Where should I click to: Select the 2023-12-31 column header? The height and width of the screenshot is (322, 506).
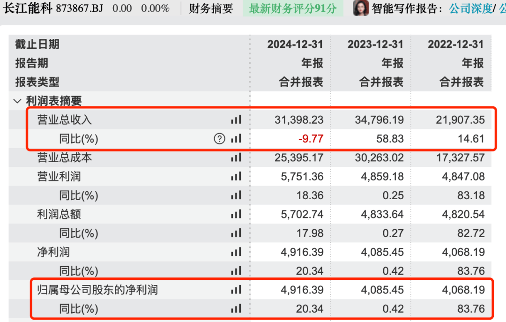(375, 45)
